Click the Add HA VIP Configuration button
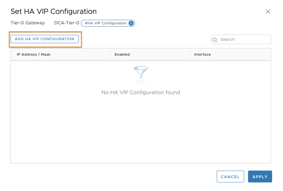283x191 pixels. click(44, 39)
